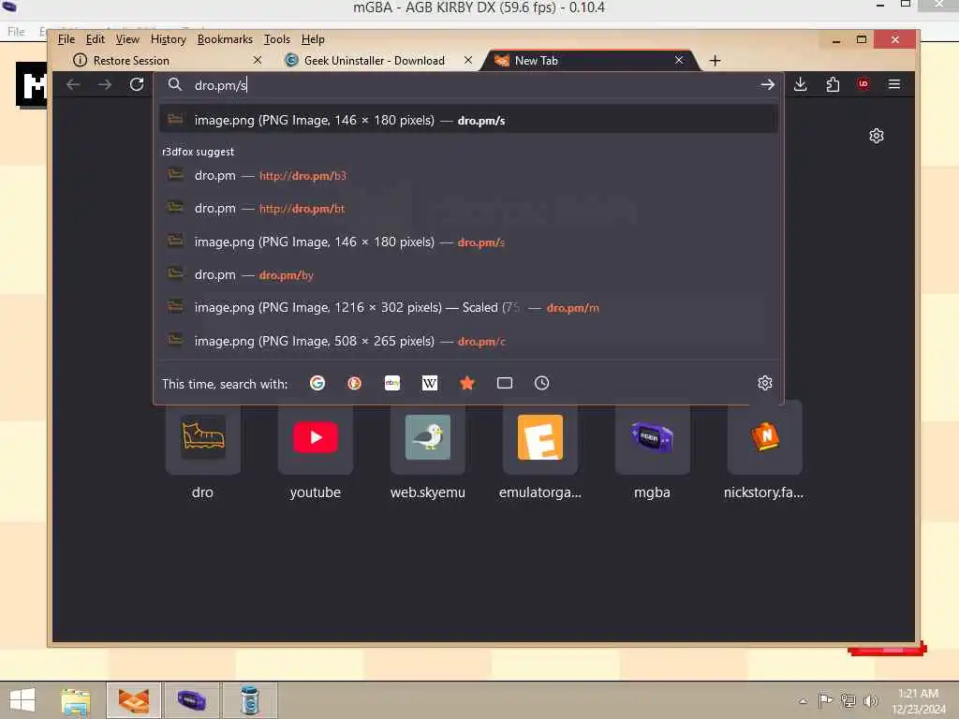The height and width of the screenshot is (719, 959).
Task: Click the browser back arrow
Action: tap(73, 84)
